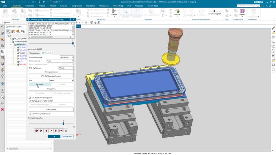Enable Animation unterdrücken checkbox
This screenshot has height=155, width=276.
30,114
